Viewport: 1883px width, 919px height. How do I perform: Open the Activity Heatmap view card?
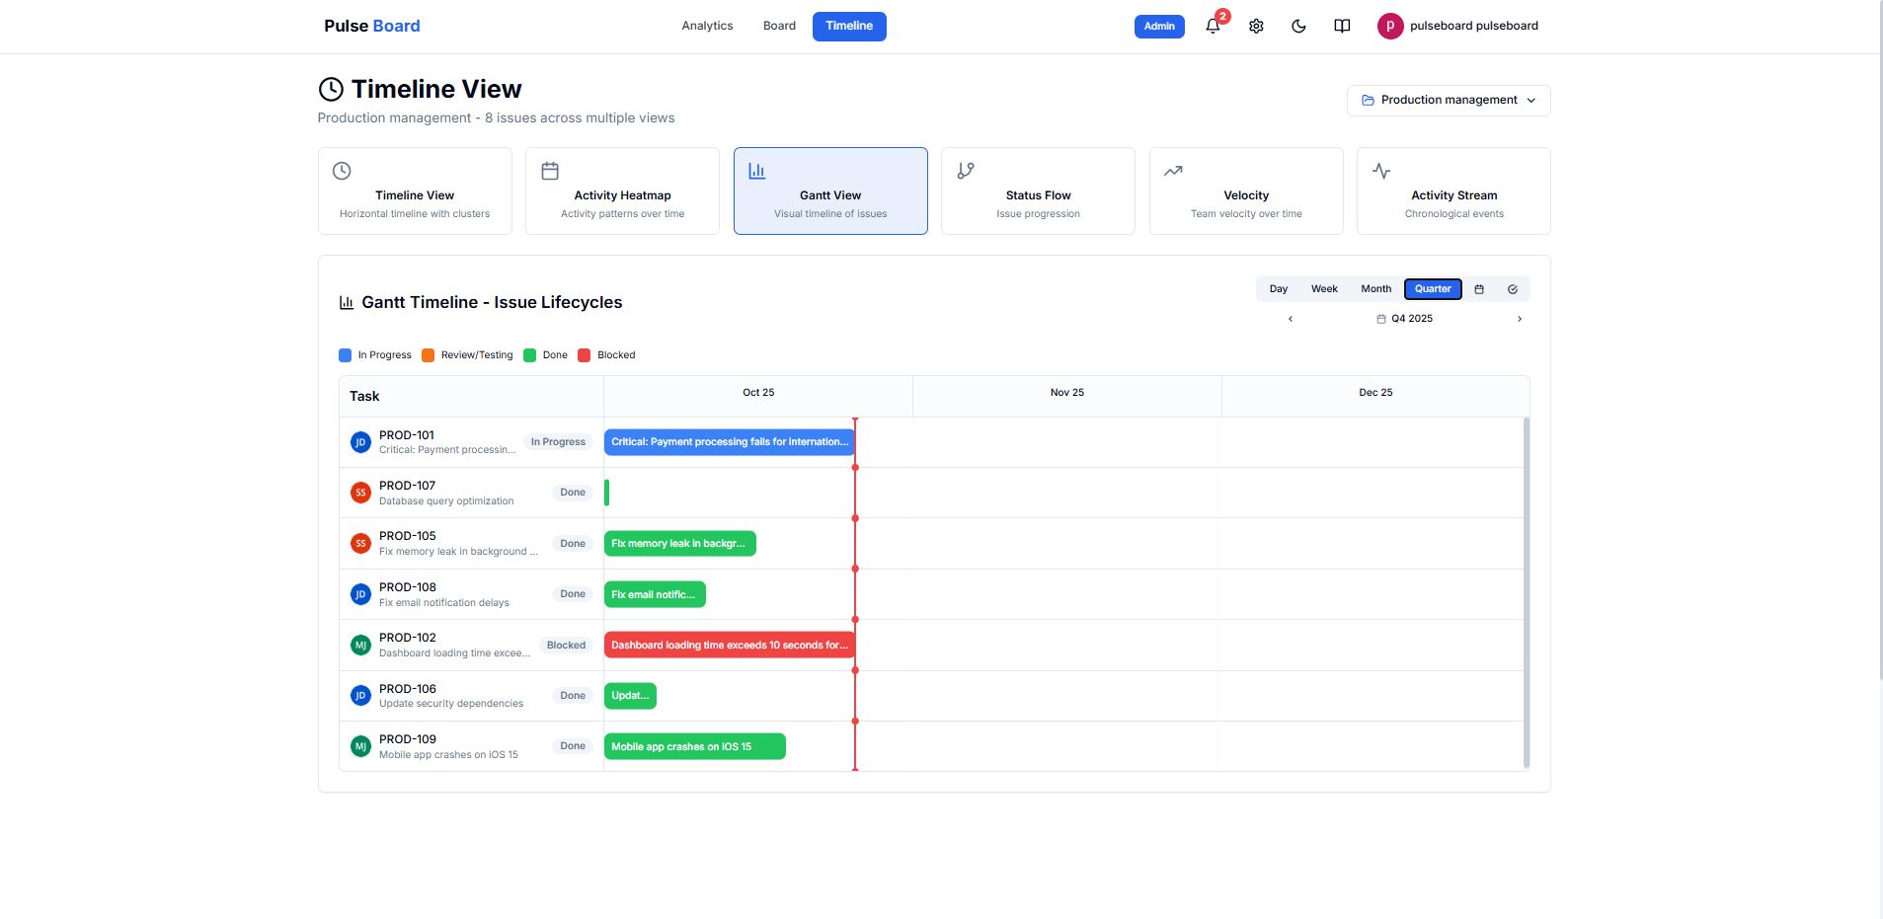coord(622,191)
